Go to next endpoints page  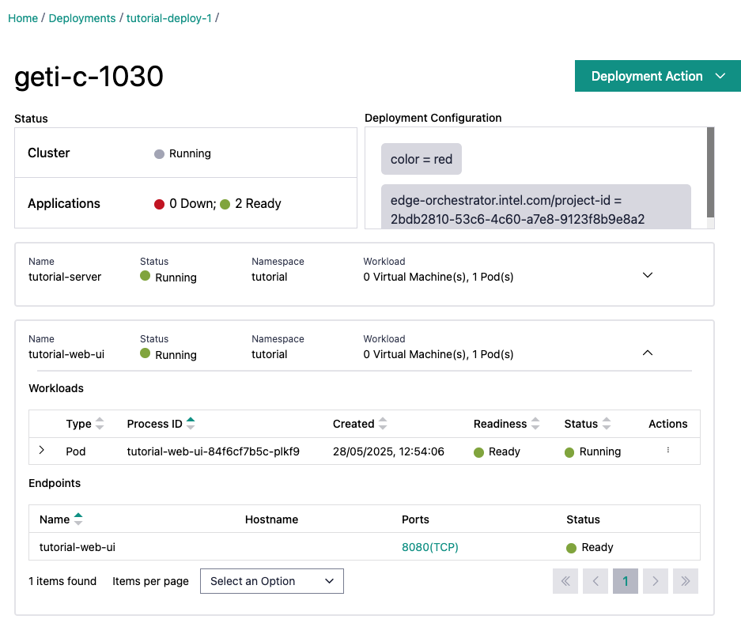point(655,581)
